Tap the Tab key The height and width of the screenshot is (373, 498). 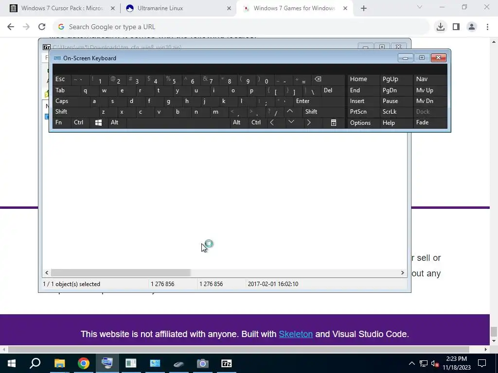click(x=67, y=90)
